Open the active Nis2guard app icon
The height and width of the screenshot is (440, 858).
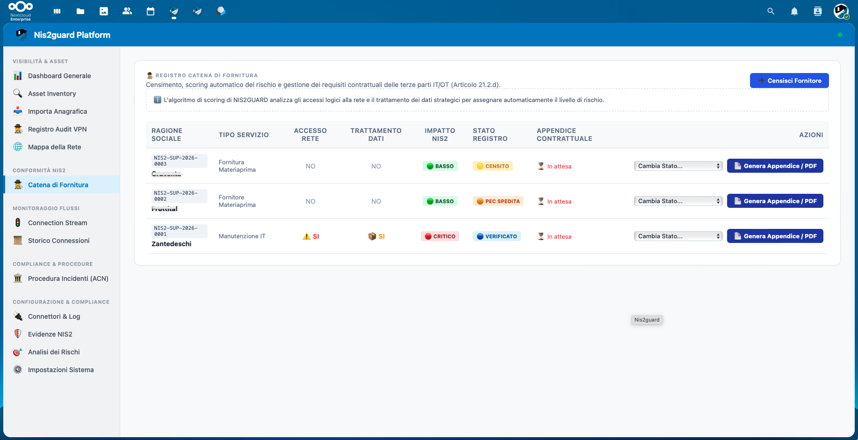174,11
